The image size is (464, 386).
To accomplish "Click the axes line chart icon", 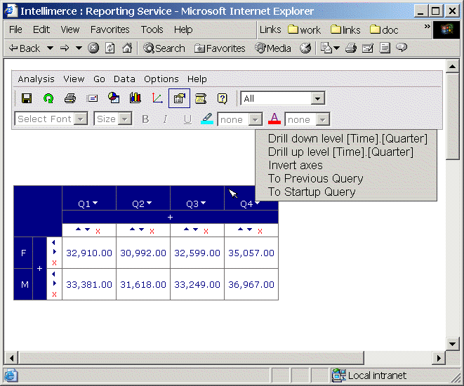I will click(157, 98).
